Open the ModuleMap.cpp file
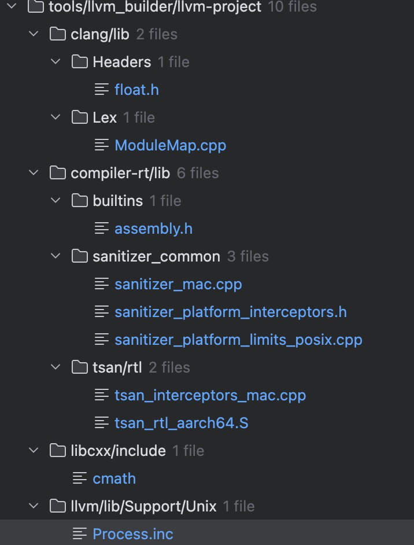The height and width of the screenshot is (545, 414). pos(170,145)
